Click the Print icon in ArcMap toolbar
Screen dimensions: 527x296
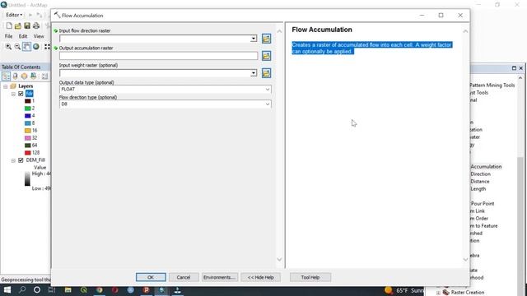(x=36, y=25)
